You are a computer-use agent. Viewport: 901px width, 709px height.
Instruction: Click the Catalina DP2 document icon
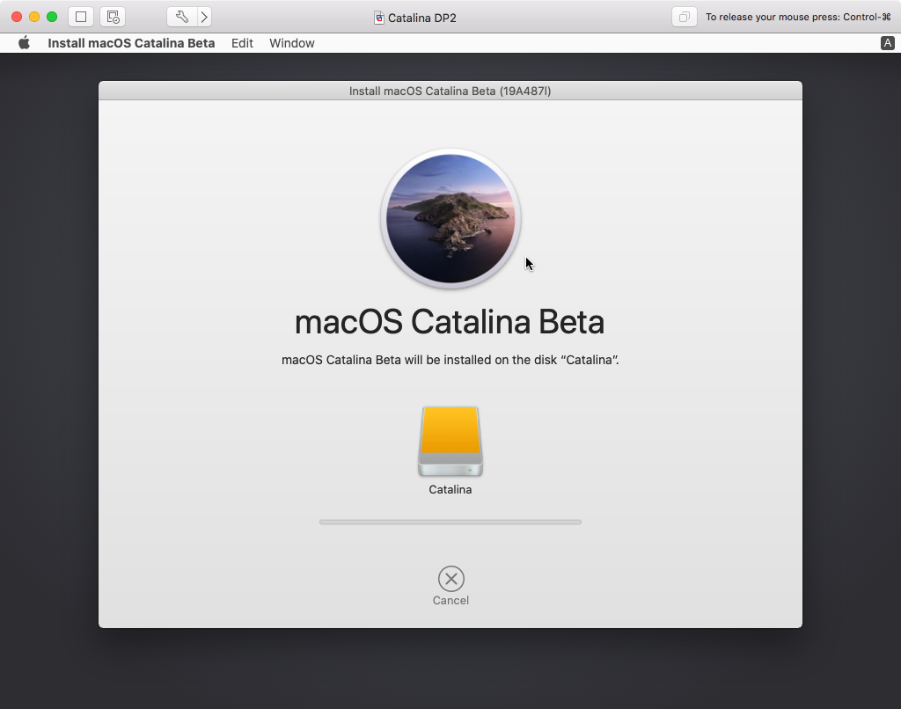[x=378, y=18]
